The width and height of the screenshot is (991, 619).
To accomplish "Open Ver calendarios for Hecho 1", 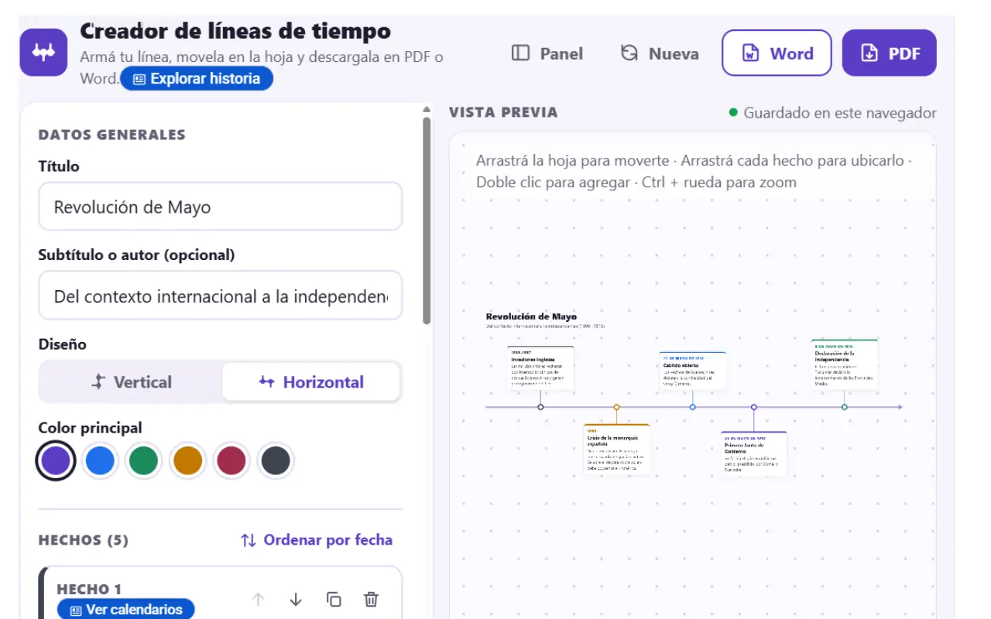I will click(x=126, y=610).
